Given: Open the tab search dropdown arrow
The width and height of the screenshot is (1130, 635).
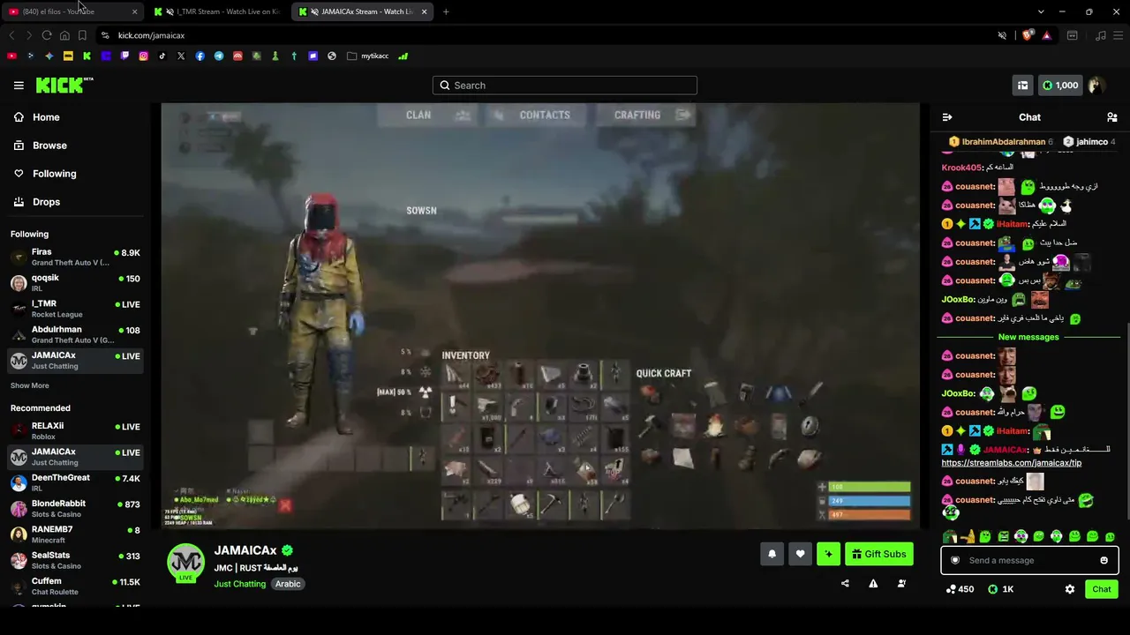Looking at the screenshot, I should pos(1041,11).
